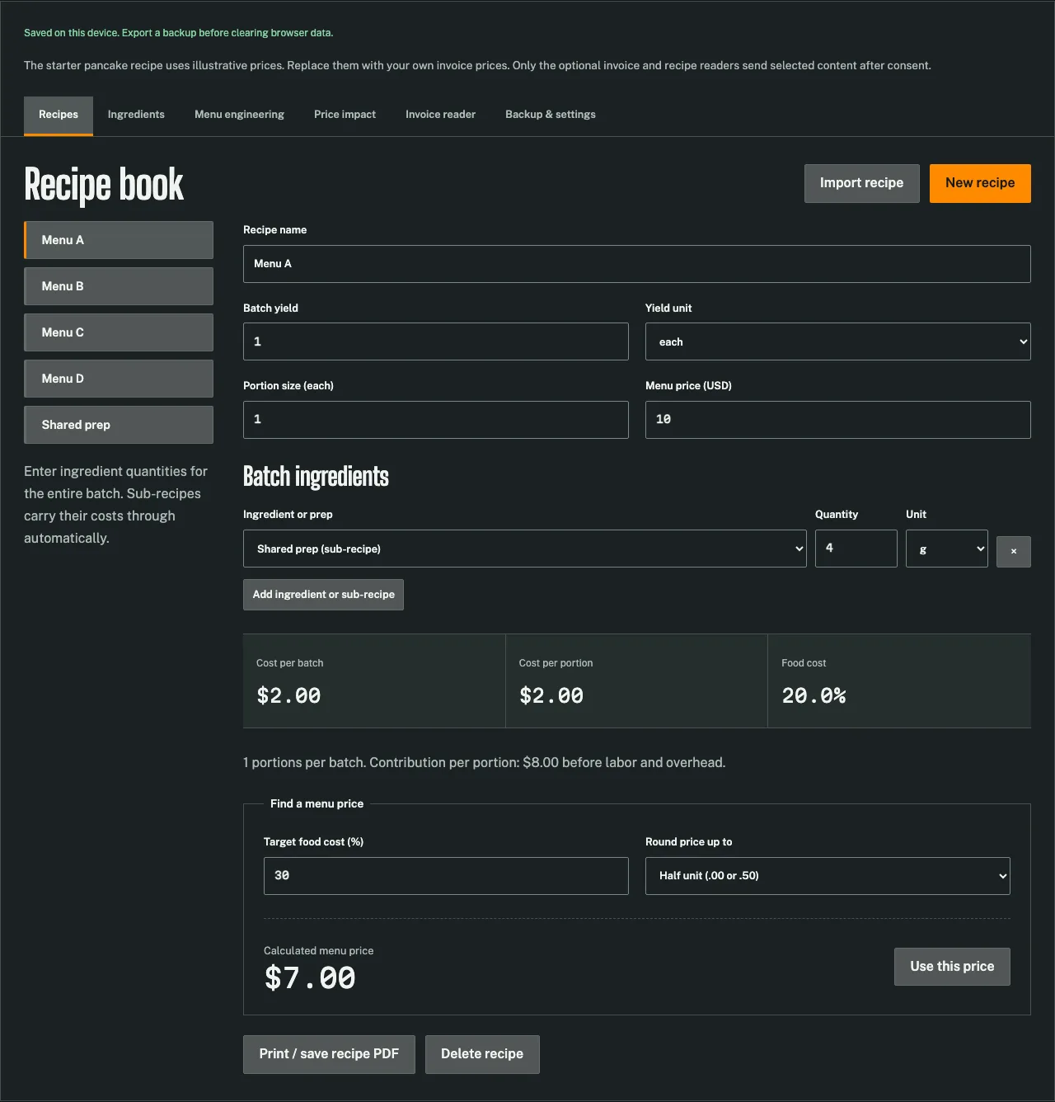Click the $2.00 Cost per batch value

click(x=288, y=696)
